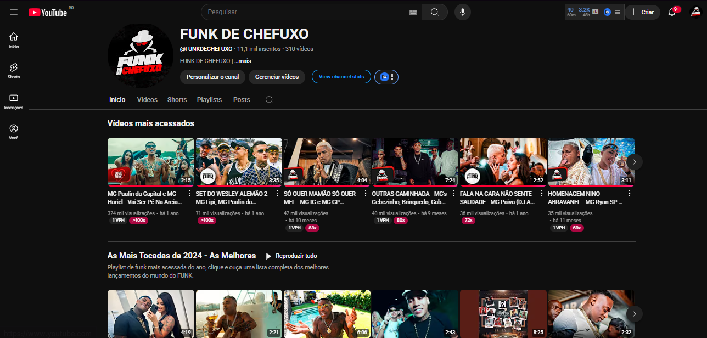This screenshot has height=338, width=707.
Task: Open MC Paulin da Capital video thumbnail
Action: coord(151,162)
